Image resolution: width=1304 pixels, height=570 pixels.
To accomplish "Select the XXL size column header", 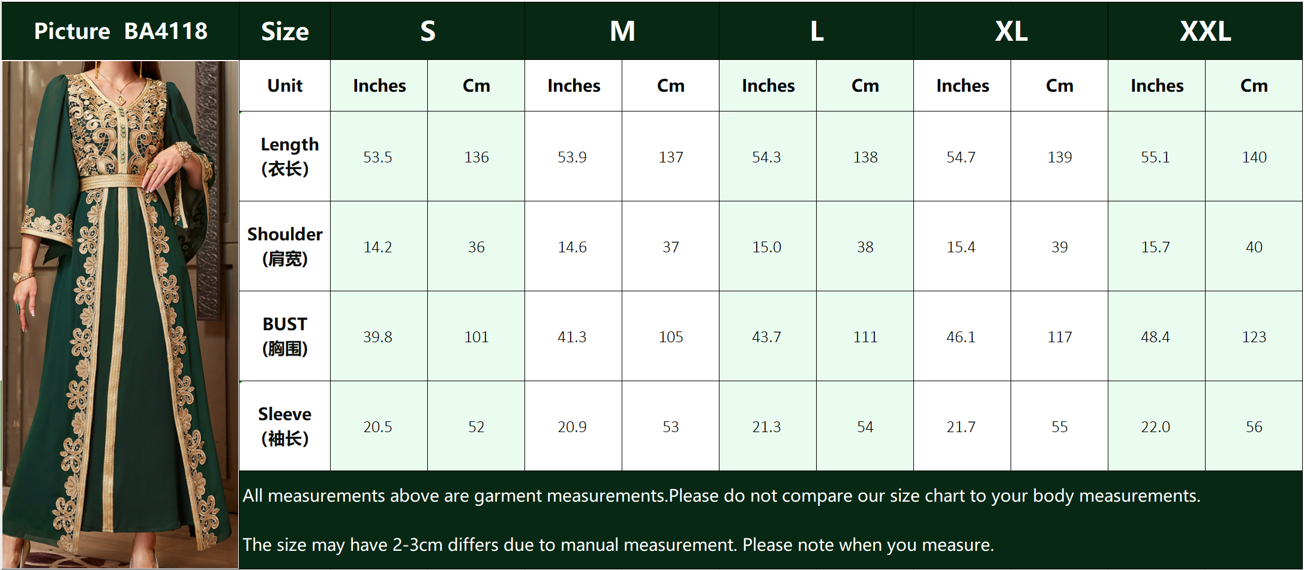I will (x=1205, y=31).
